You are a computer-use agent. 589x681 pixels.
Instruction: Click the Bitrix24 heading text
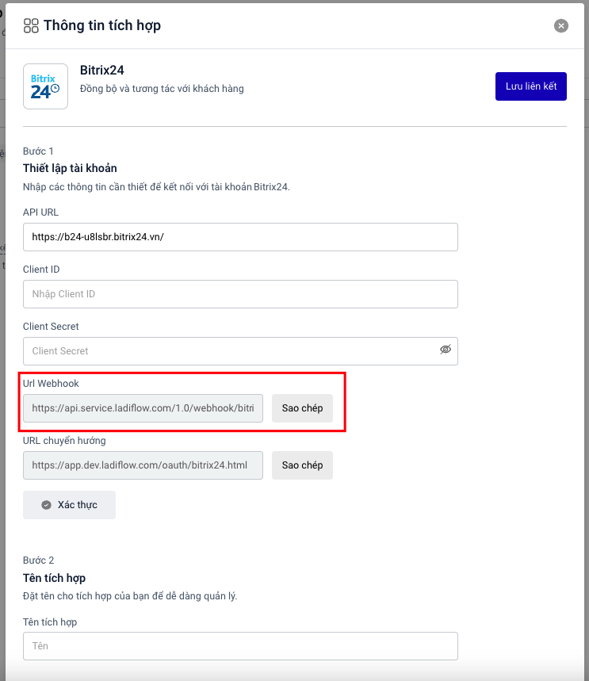tap(102, 71)
